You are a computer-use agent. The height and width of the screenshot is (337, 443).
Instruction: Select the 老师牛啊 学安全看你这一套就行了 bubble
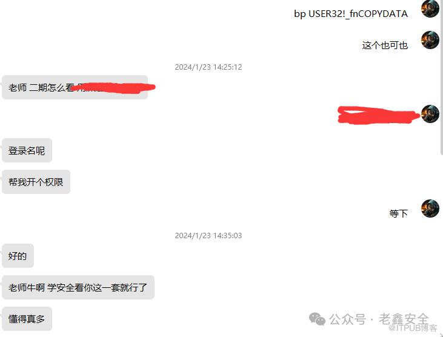pyautogui.click(x=78, y=287)
